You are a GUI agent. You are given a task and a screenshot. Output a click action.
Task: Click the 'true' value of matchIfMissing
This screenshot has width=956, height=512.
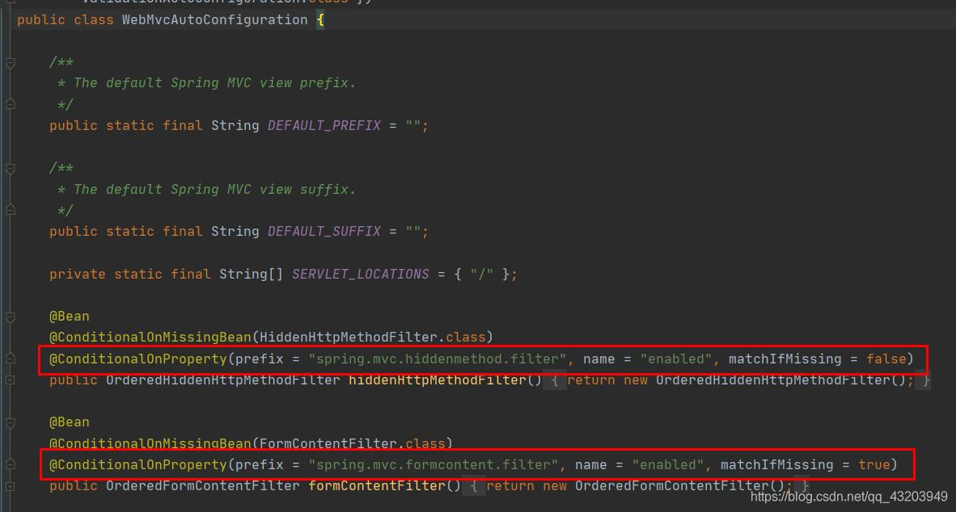[874, 465]
